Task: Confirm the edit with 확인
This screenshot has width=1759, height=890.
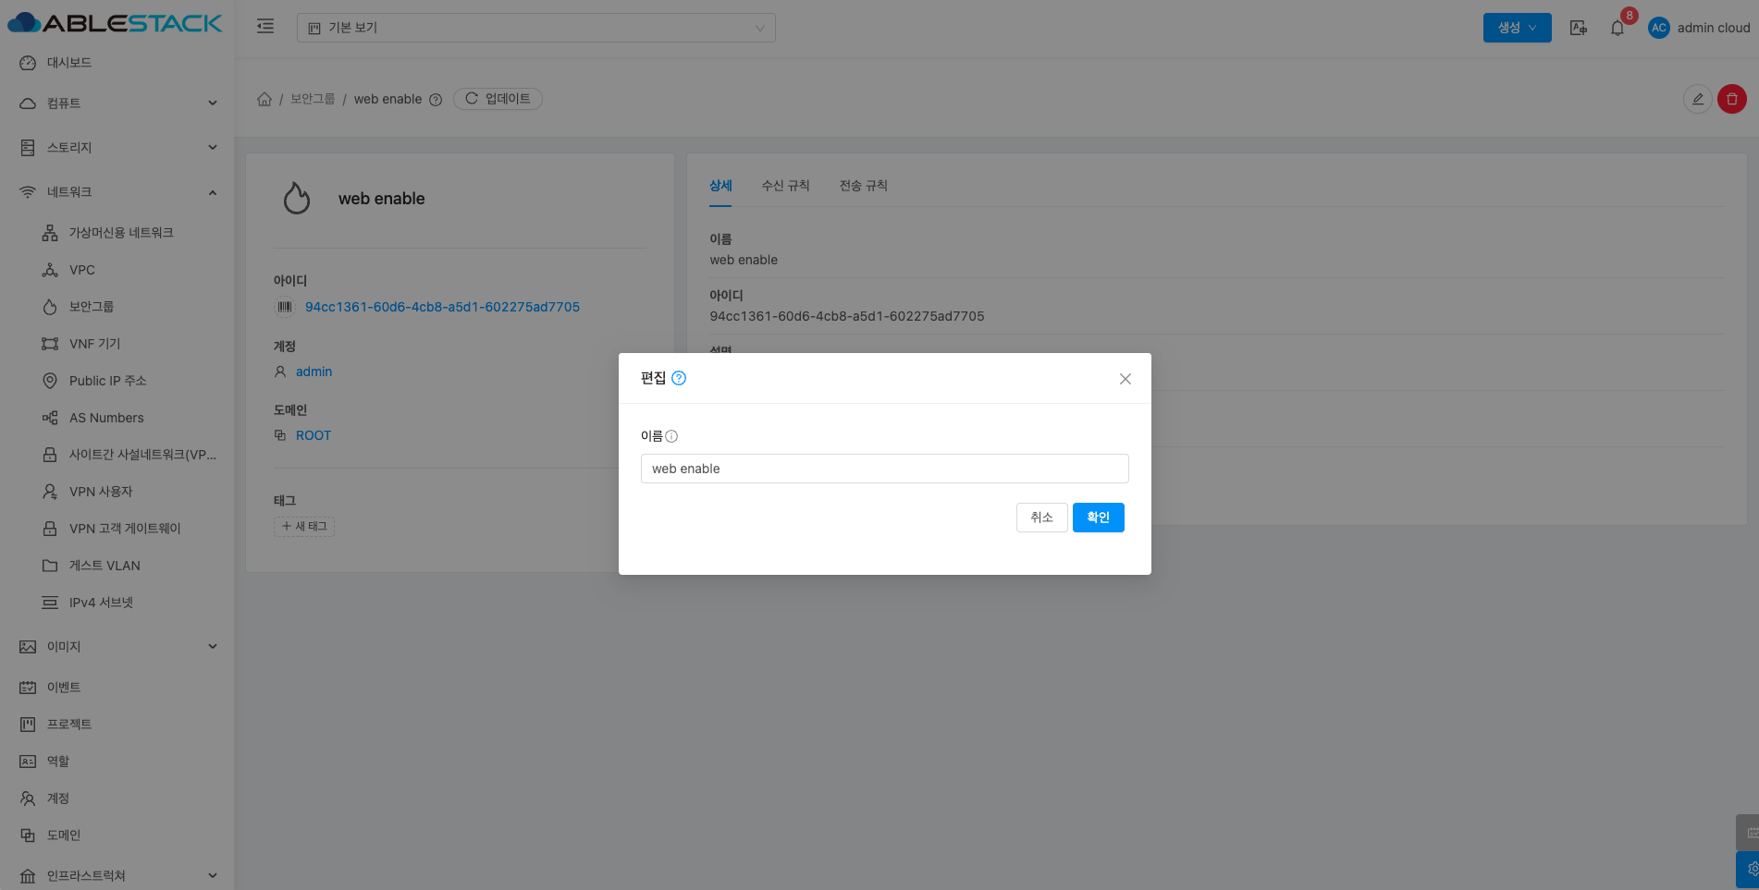Action: [x=1099, y=518]
